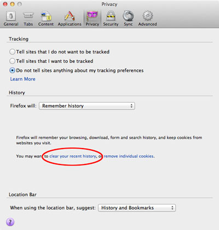Open the General preferences pane

[11, 19]
